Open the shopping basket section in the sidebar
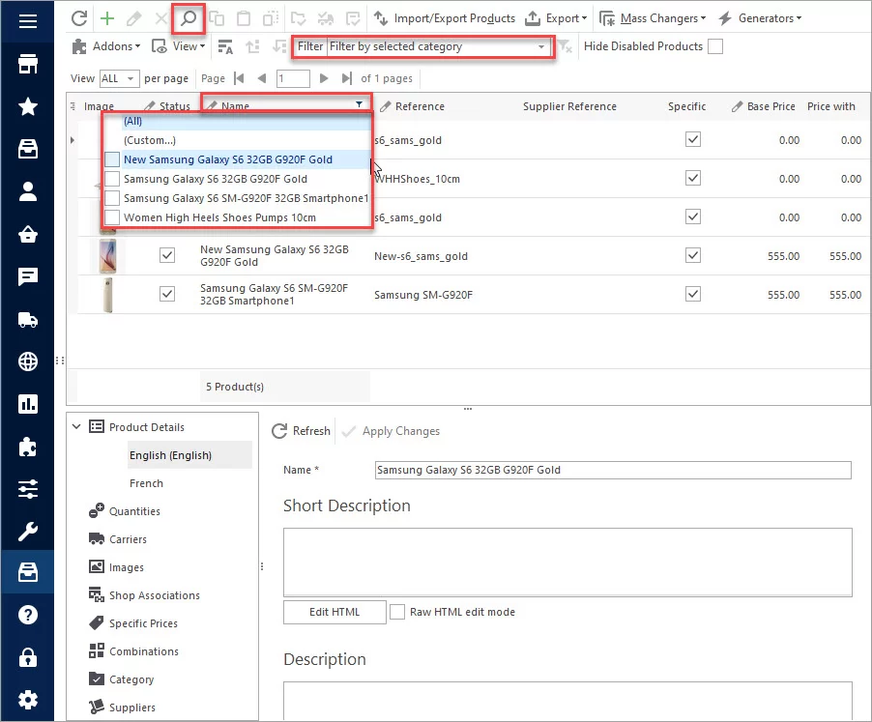 click(28, 234)
